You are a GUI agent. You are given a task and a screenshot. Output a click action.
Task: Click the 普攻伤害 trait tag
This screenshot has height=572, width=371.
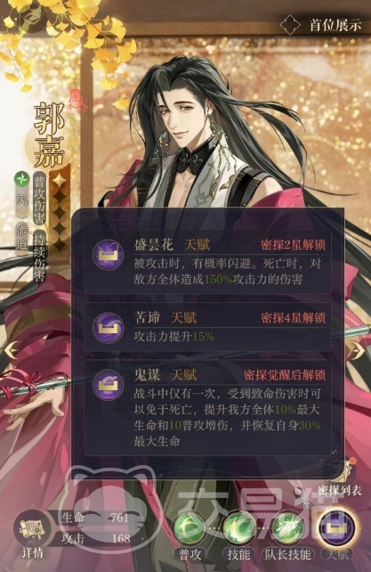(x=39, y=198)
